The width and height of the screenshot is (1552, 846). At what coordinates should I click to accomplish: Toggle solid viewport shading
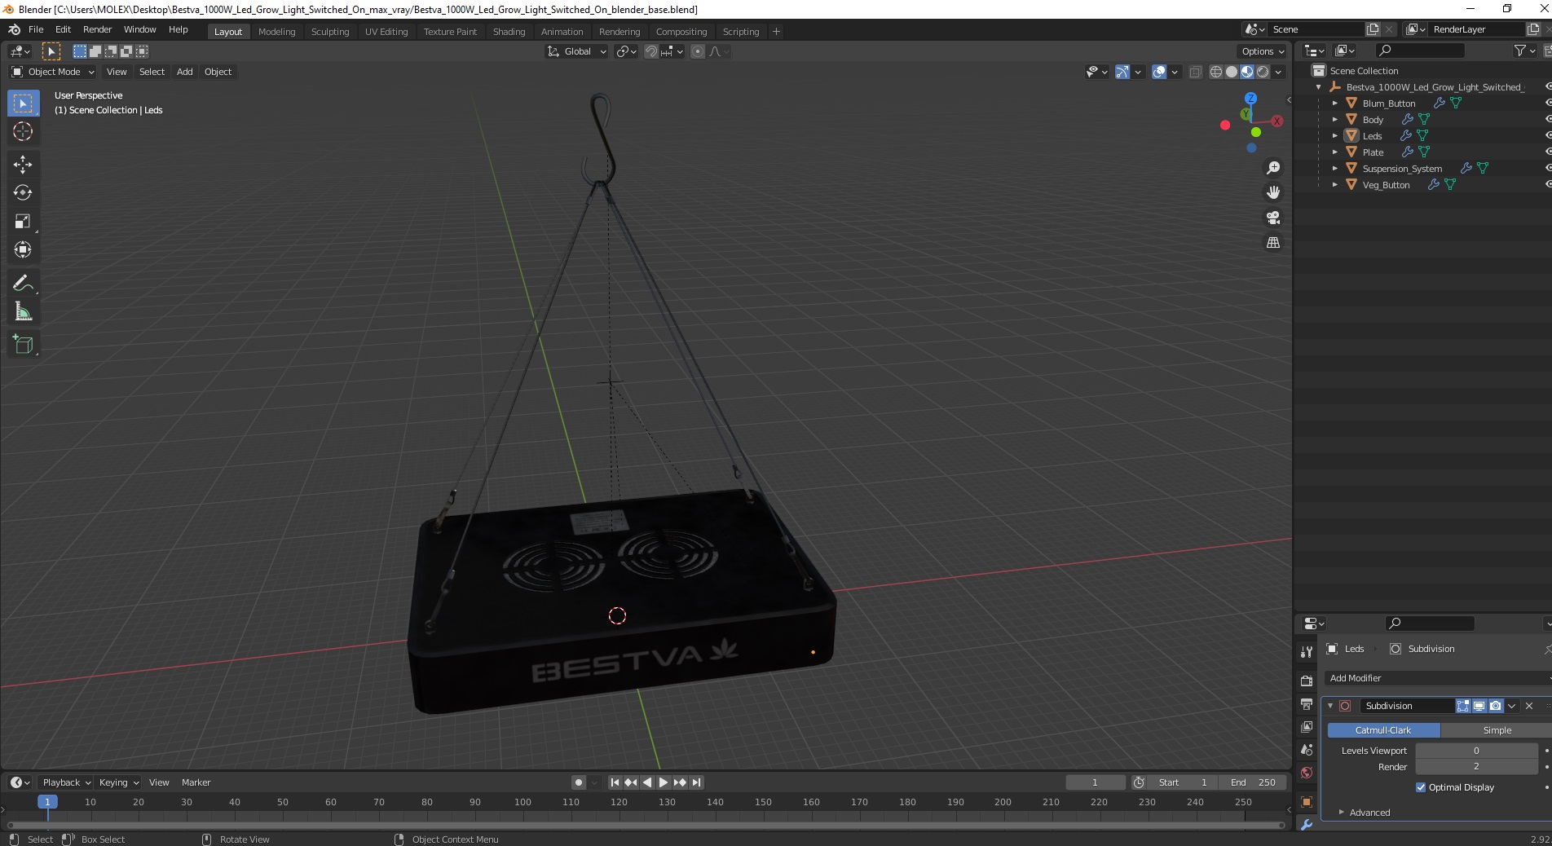coord(1232,72)
